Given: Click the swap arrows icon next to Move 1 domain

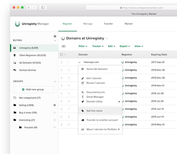Looking at the screenshot, I should click(x=82, y=130).
